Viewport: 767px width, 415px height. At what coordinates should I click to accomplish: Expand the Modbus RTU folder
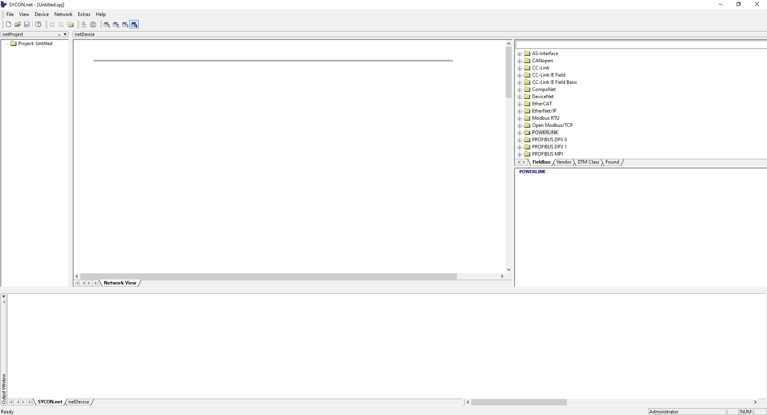[519, 119]
